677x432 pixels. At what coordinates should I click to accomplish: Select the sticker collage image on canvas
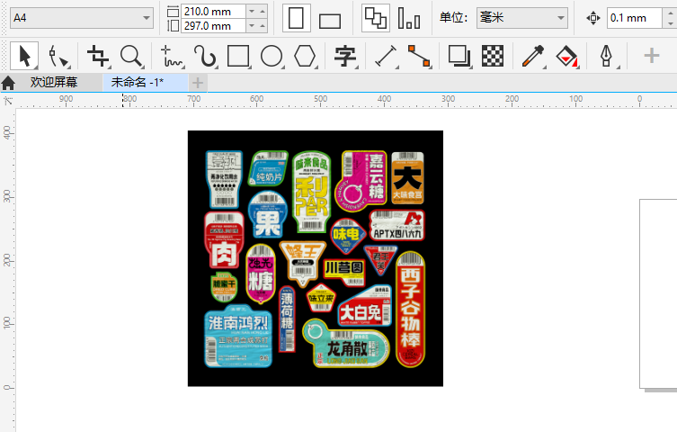click(x=316, y=258)
